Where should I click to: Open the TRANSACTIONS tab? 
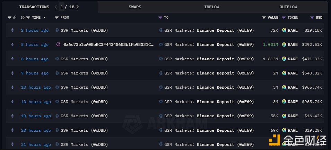pos(34,7)
